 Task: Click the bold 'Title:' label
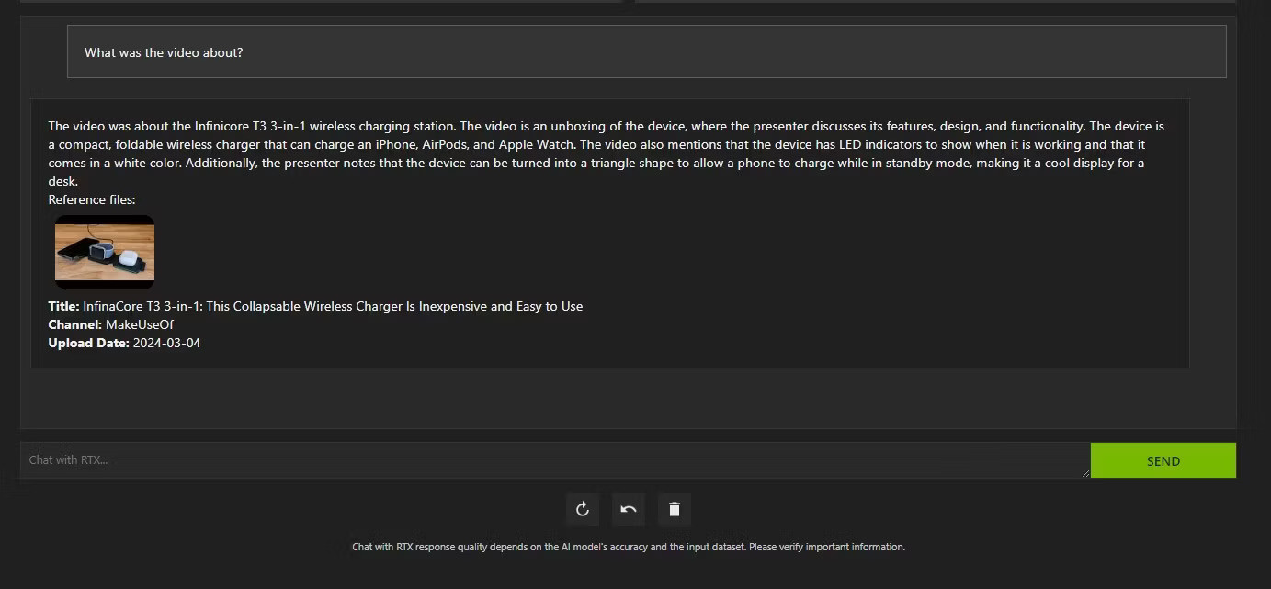63,306
